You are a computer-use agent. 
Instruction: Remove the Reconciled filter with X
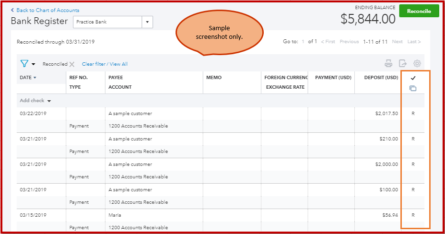coord(72,64)
